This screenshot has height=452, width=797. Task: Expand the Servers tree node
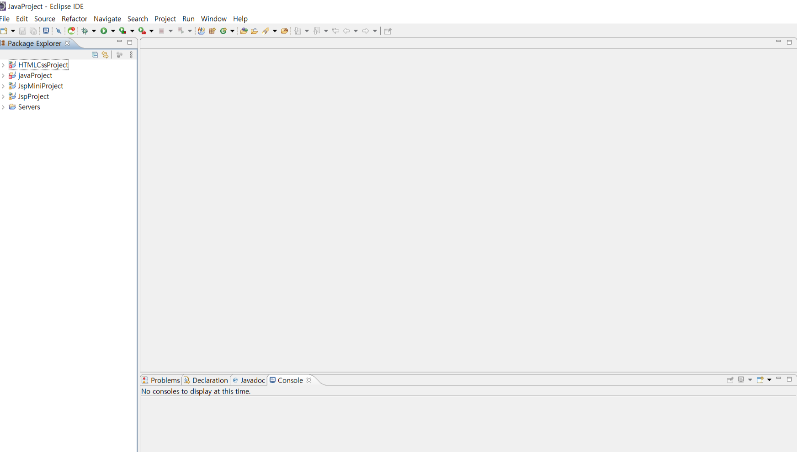(x=3, y=107)
